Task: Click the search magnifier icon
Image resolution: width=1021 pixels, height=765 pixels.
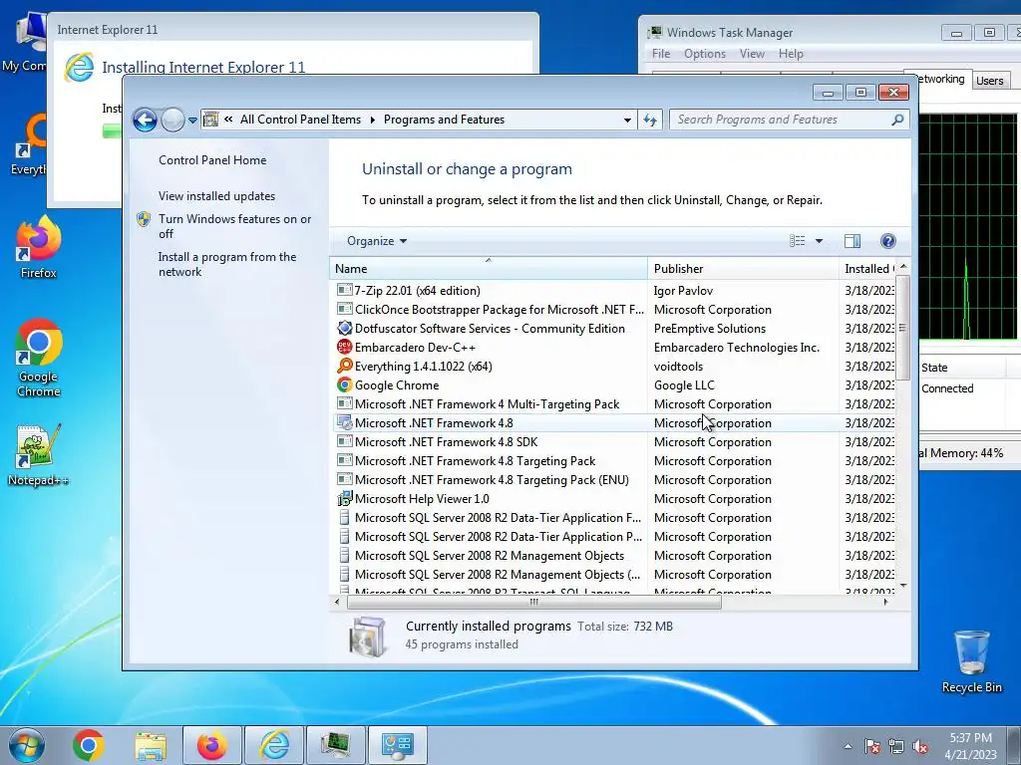Action: pos(897,120)
